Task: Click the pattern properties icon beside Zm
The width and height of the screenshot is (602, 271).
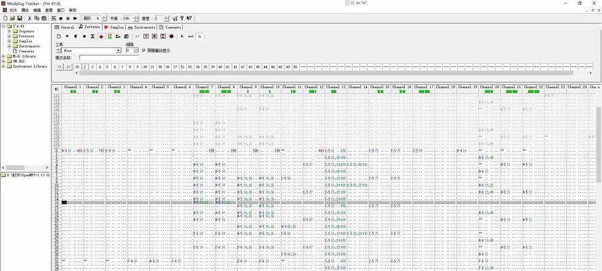Action: [127, 37]
